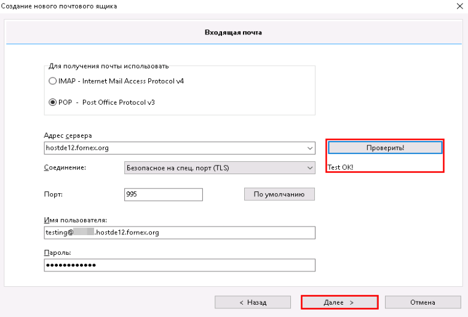The image size is (468, 317).
Task: Click the Test OK! status message
Action: [x=341, y=167]
